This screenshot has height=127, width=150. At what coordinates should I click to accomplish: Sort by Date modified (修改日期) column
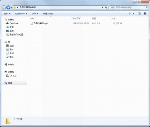pos(77,19)
